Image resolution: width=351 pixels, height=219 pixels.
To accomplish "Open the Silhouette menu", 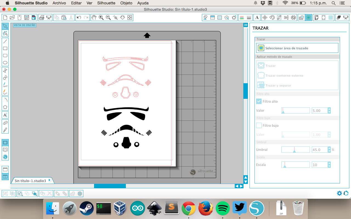I will pyautogui.click(x=106, y=3).
